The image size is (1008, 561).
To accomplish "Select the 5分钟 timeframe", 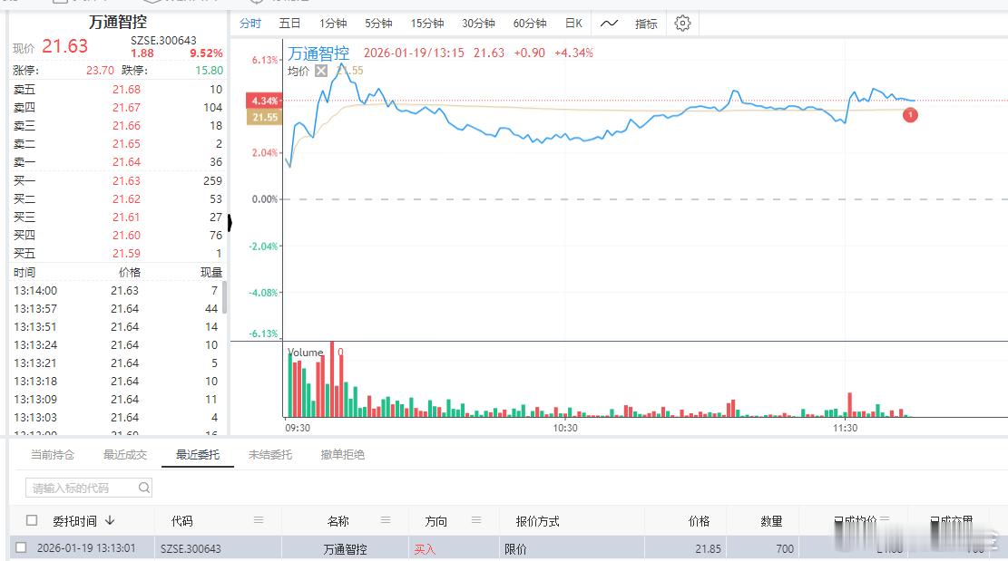I will pyautogui.click(x=378, y=24).
